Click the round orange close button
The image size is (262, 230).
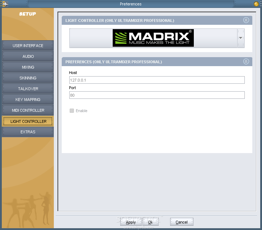256,4
